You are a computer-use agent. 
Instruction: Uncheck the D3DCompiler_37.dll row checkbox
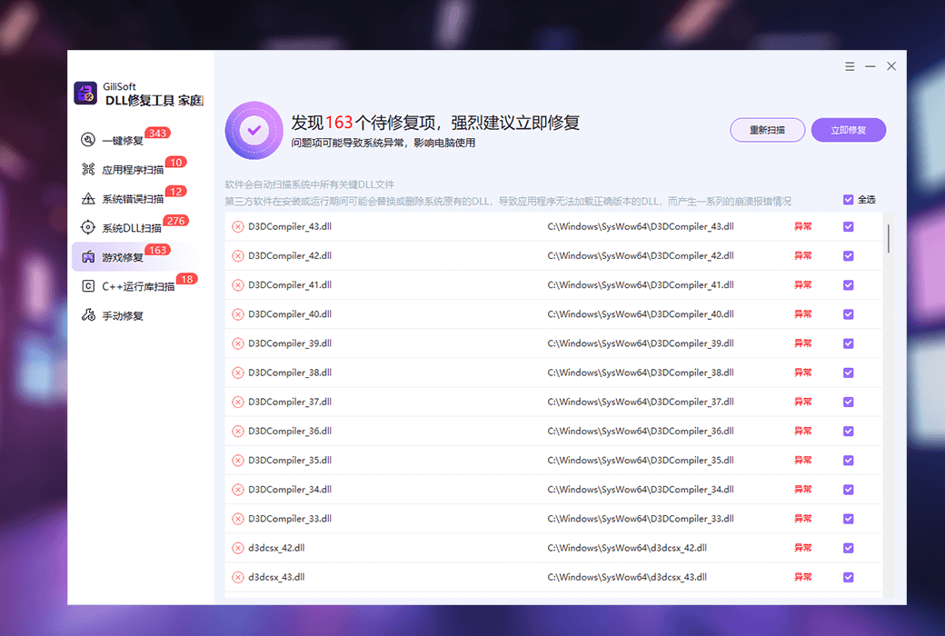point(848,402)
